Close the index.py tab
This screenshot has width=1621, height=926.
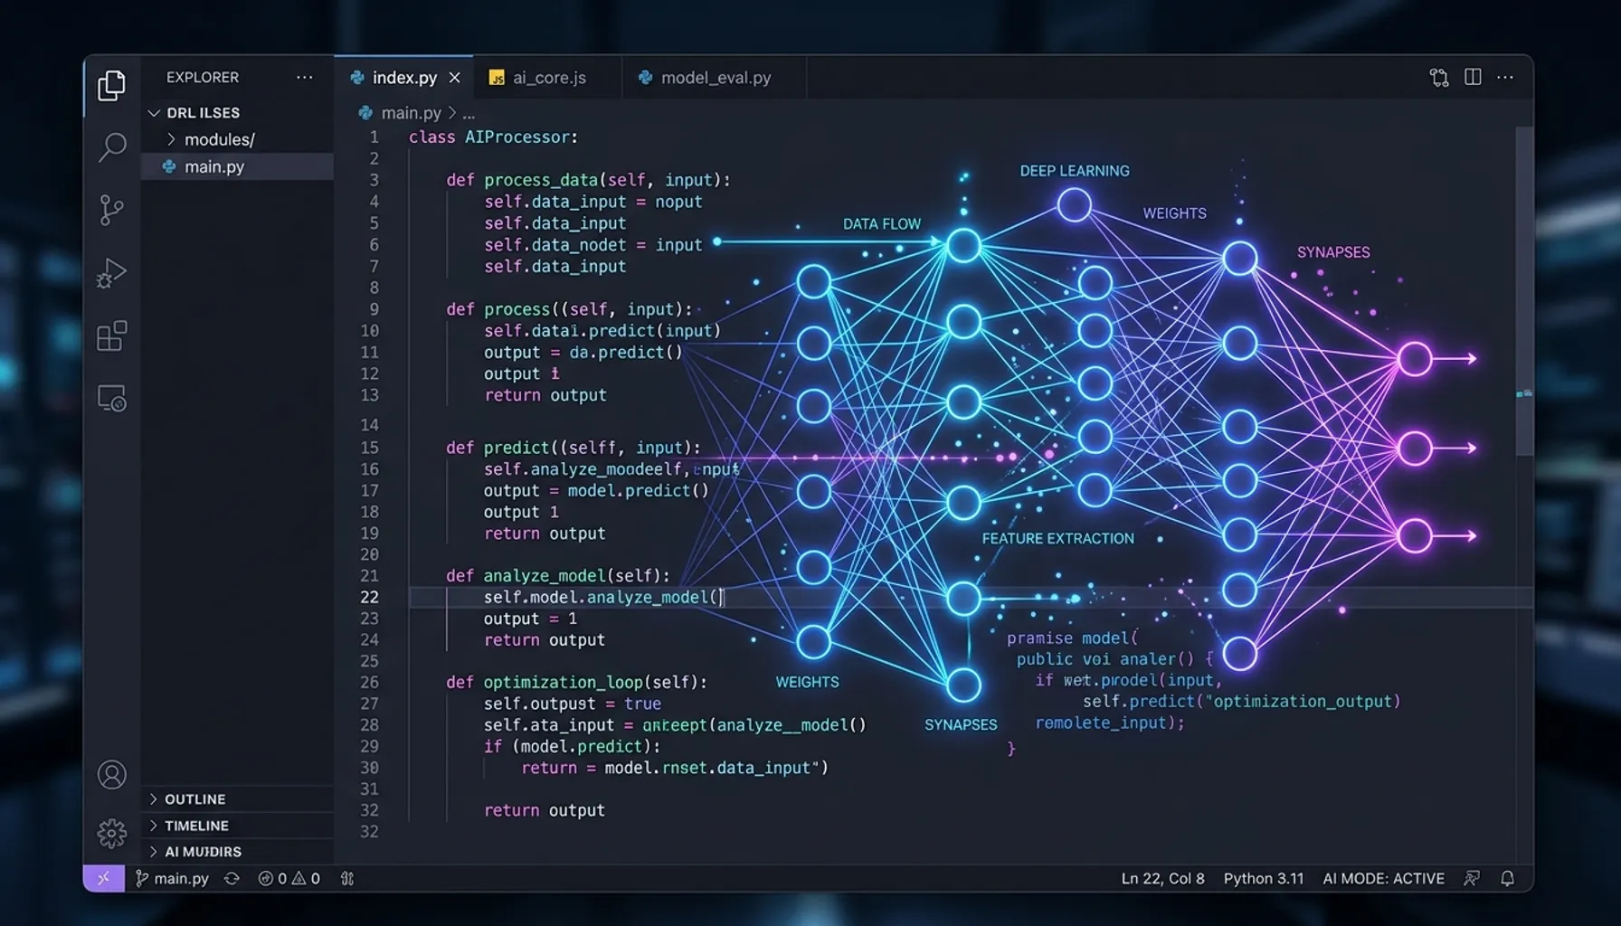tap(455, 78)
